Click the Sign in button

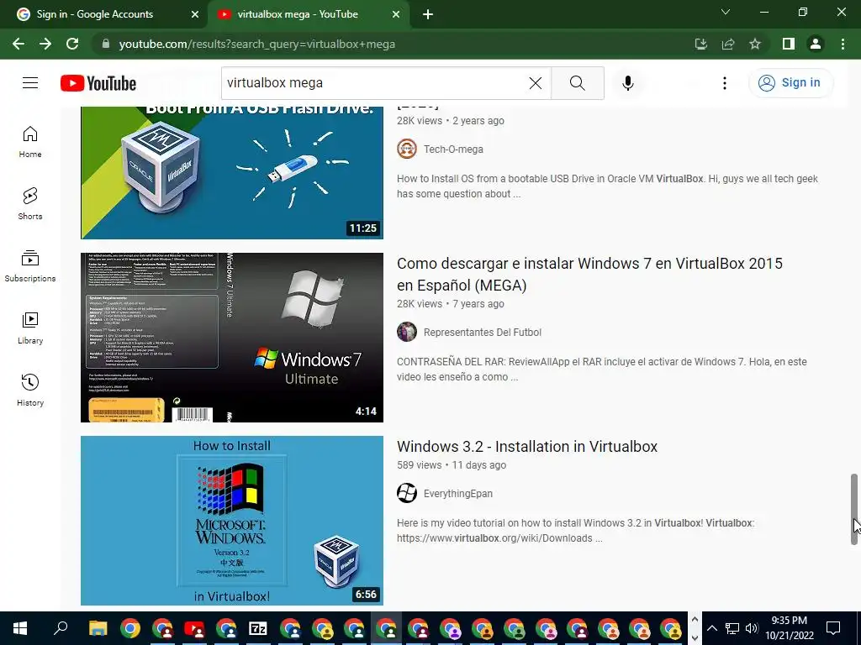[790, 83]
